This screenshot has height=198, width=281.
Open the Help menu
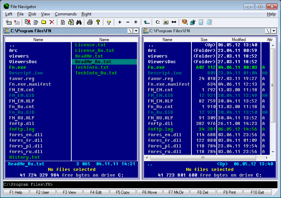pyautogui.click(x=271, y=14)
